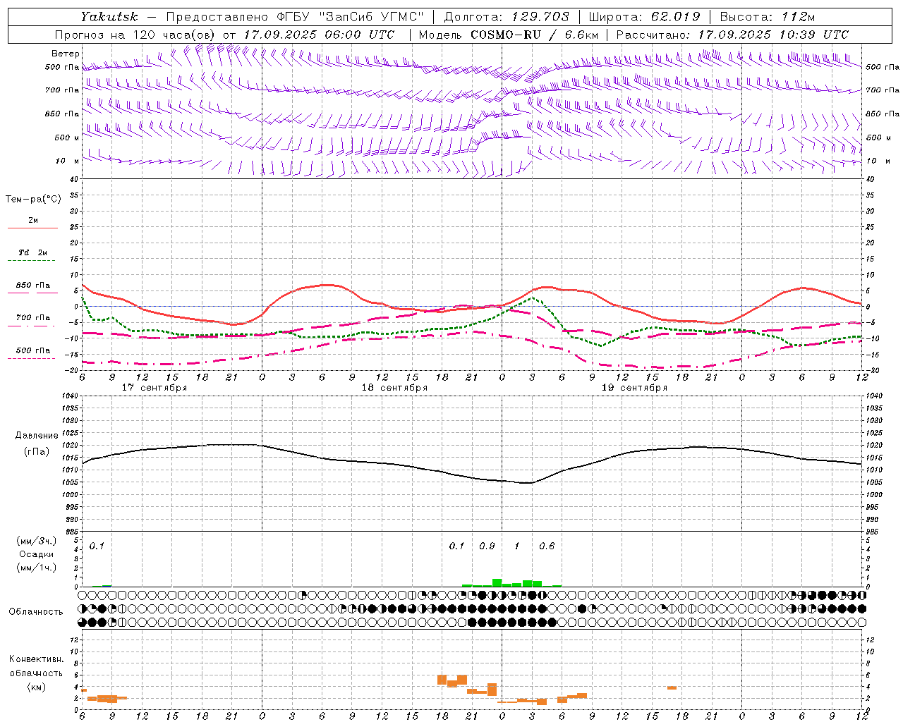Click the 17 сентября date label
This screenshot has height=722, width=903.
pyautogui.click(x=154, y=388)
